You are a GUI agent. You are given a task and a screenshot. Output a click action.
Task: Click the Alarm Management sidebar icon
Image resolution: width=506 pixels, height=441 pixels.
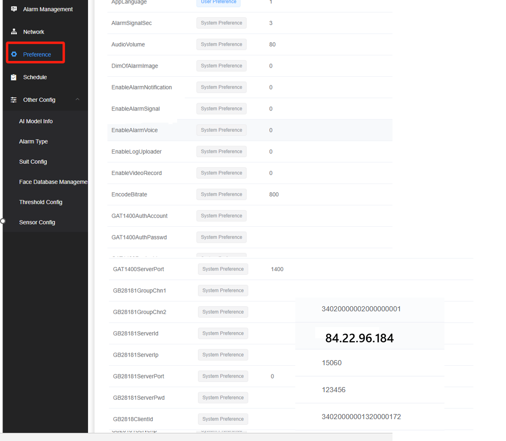point(14,9)
